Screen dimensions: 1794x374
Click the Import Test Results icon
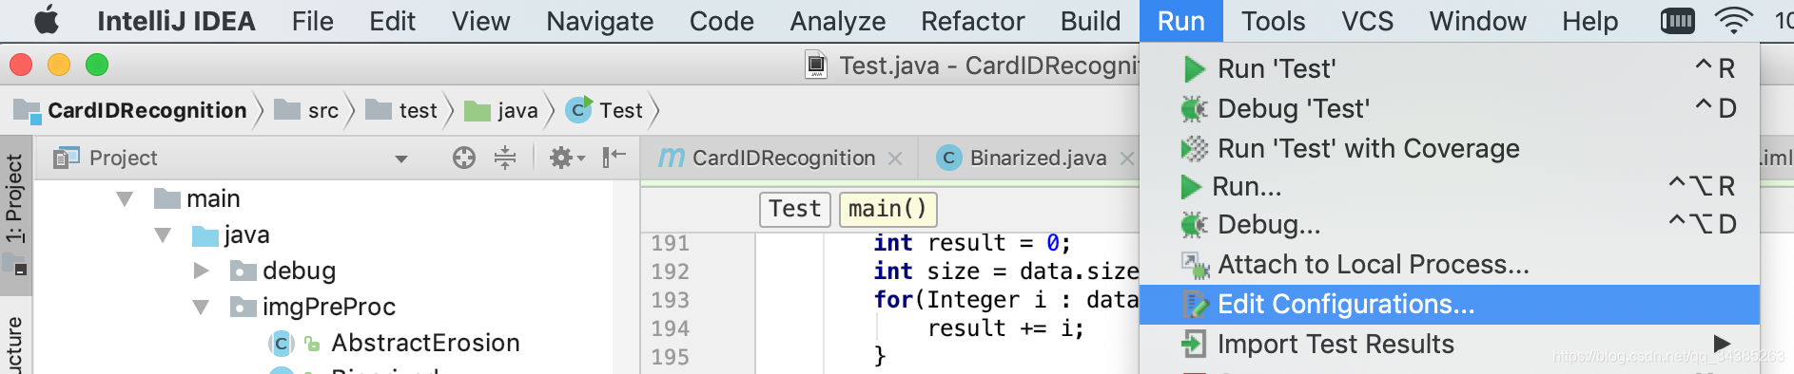[x=1194, y=344]
